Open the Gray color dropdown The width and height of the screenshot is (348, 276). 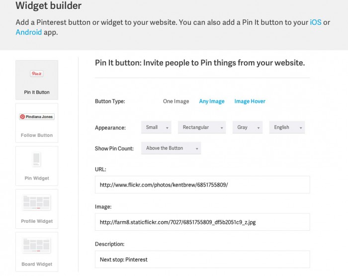247,127
